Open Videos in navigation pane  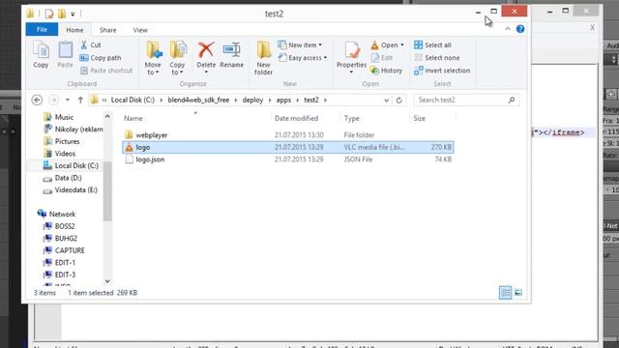(x=65, y=154)
